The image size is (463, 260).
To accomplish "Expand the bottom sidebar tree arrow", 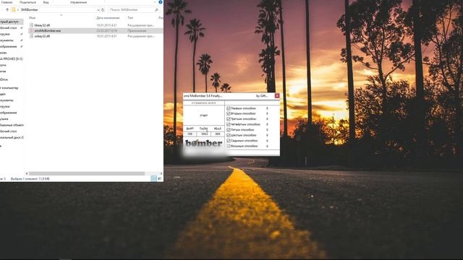I will coord(1,146).
